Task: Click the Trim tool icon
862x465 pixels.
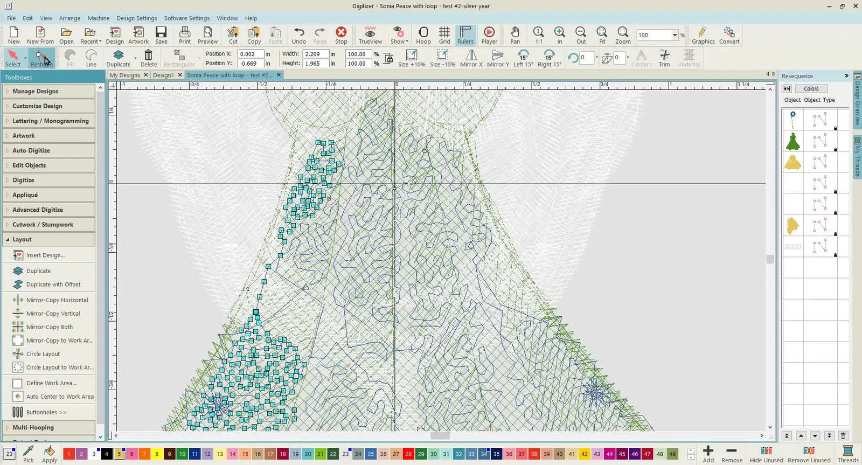Action: [x=664, y=58]
